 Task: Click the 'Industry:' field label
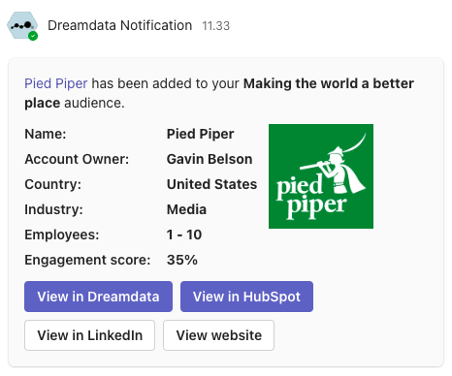point(53,209)
